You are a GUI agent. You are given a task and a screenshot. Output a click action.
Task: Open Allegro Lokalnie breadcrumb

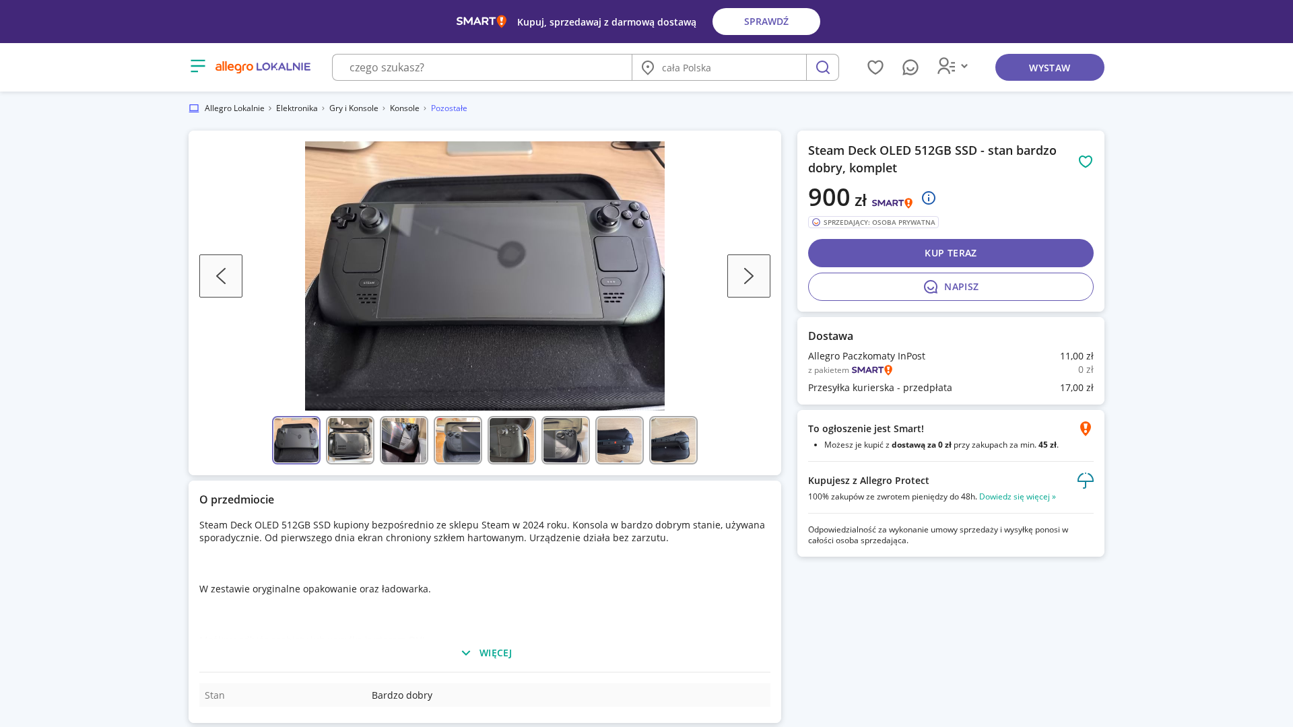[234, 108]
